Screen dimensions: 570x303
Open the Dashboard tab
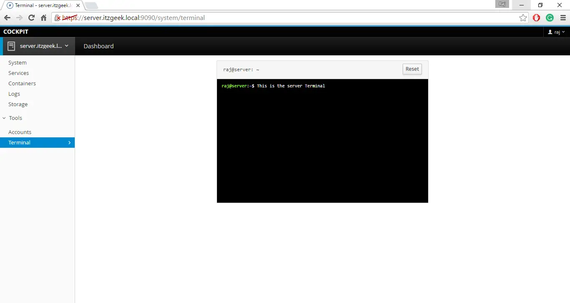tap(98, 46)
